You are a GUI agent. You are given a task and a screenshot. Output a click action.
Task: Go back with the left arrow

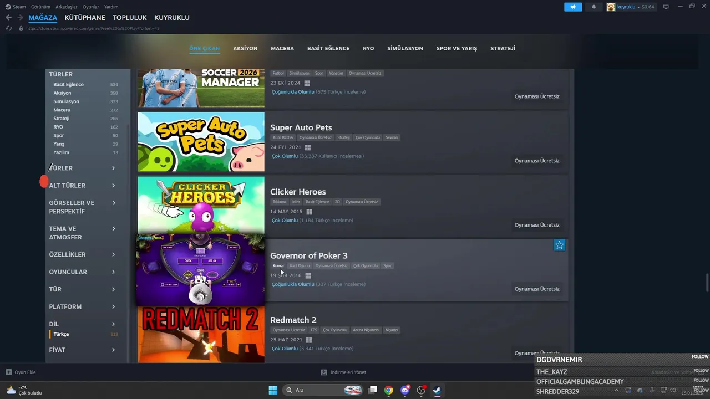tap(8, 18)
